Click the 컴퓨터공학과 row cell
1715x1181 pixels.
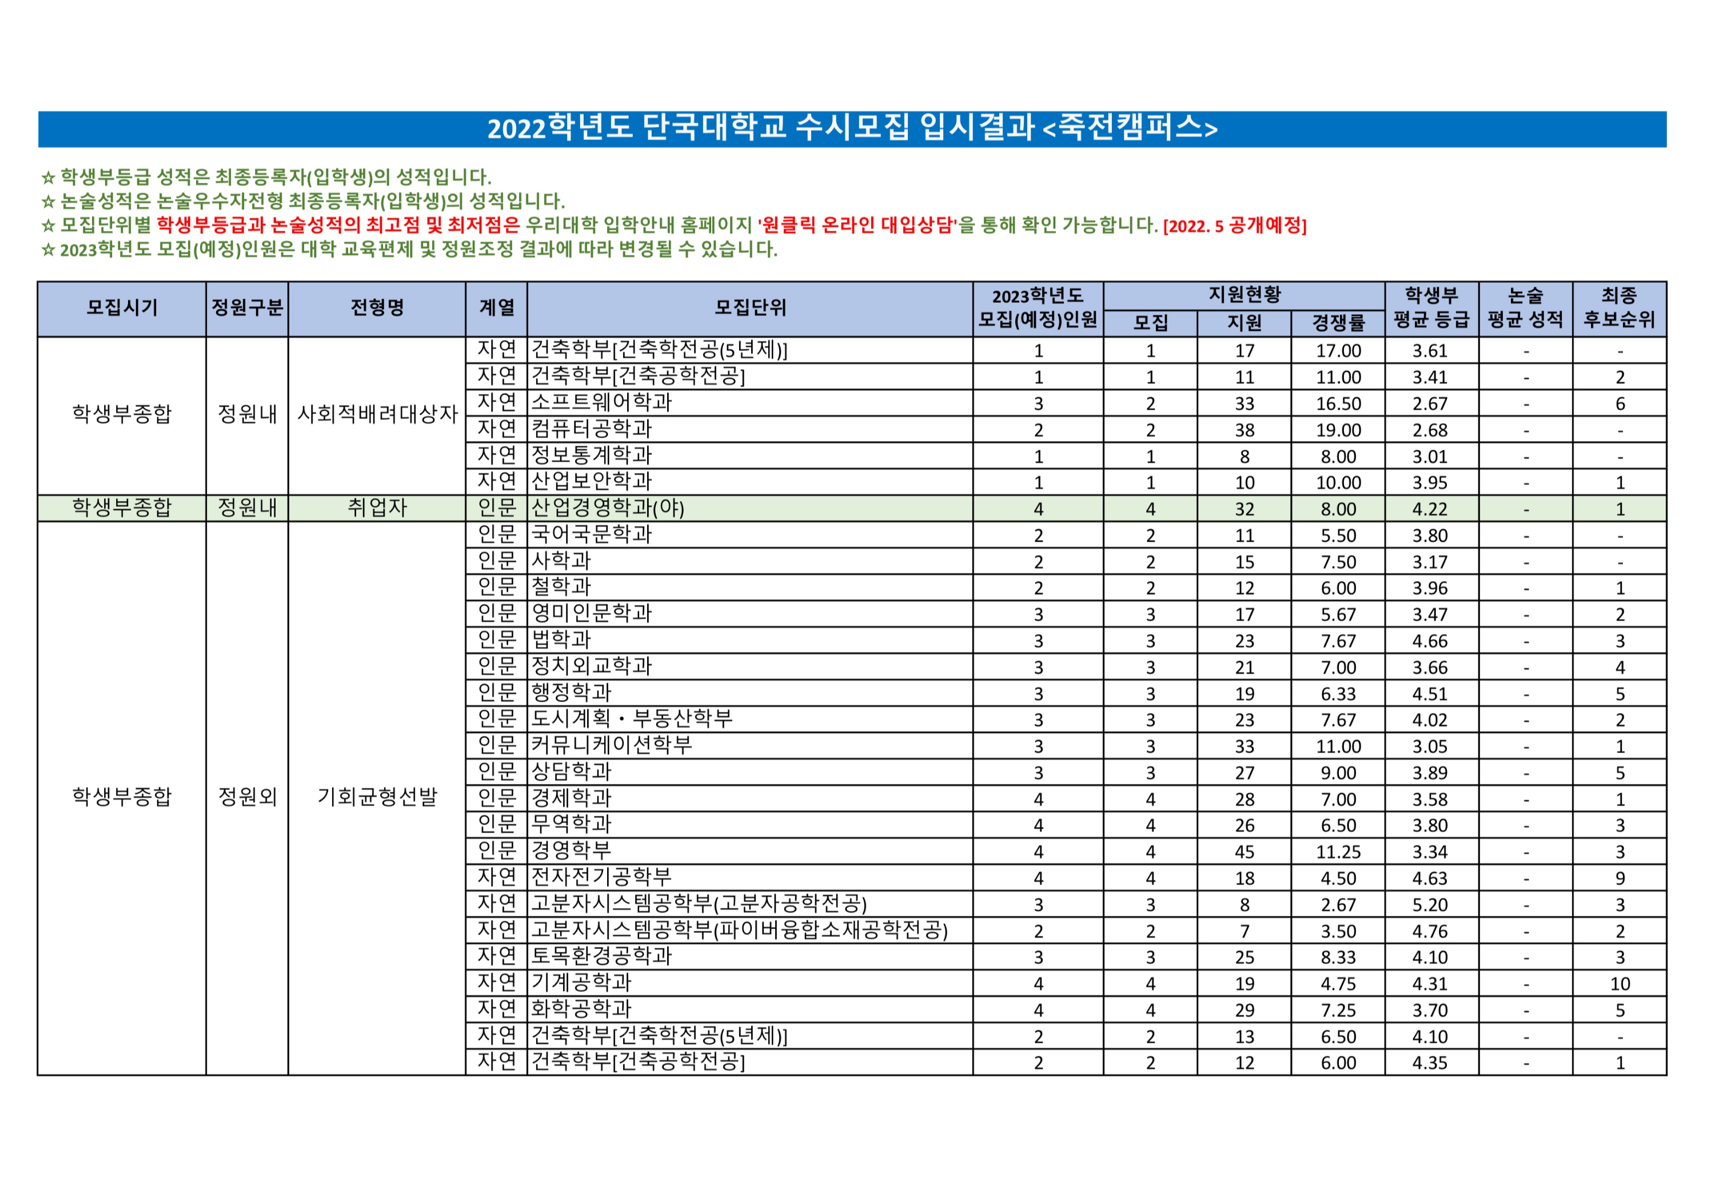pos(592,429)
